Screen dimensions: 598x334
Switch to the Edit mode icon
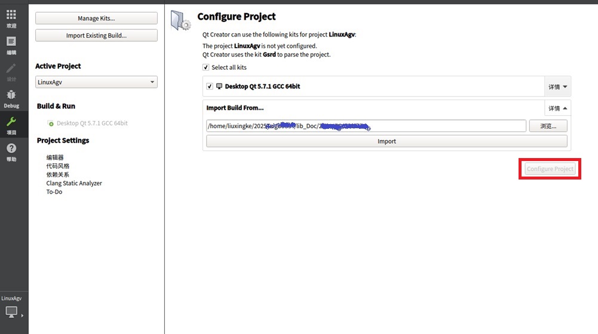pos(11,42)
